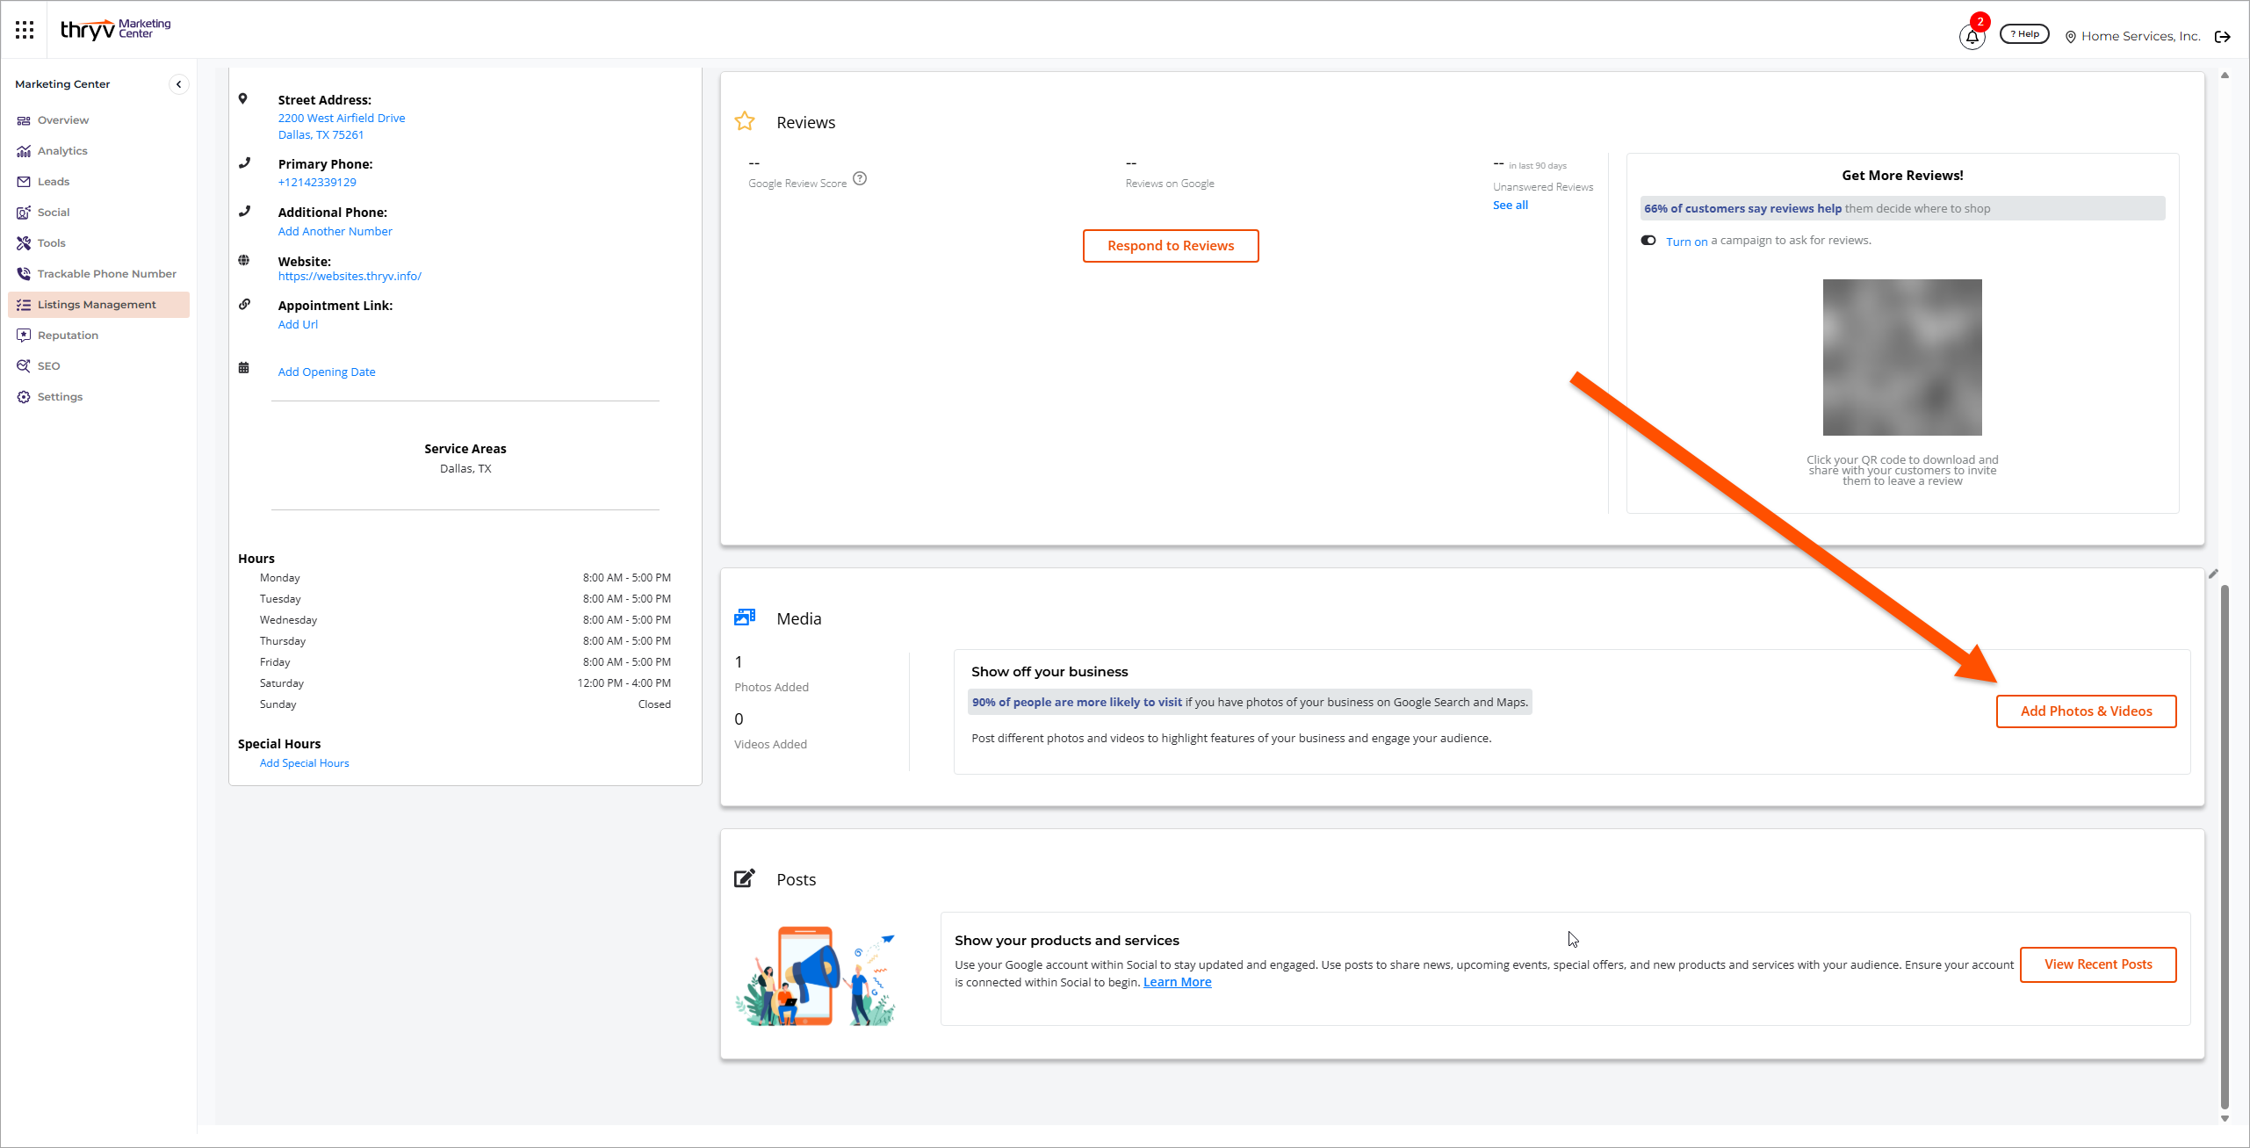Click the Media gallery icon
The height and width of the screenshot is (1148, 2250).
click(745, 617)
